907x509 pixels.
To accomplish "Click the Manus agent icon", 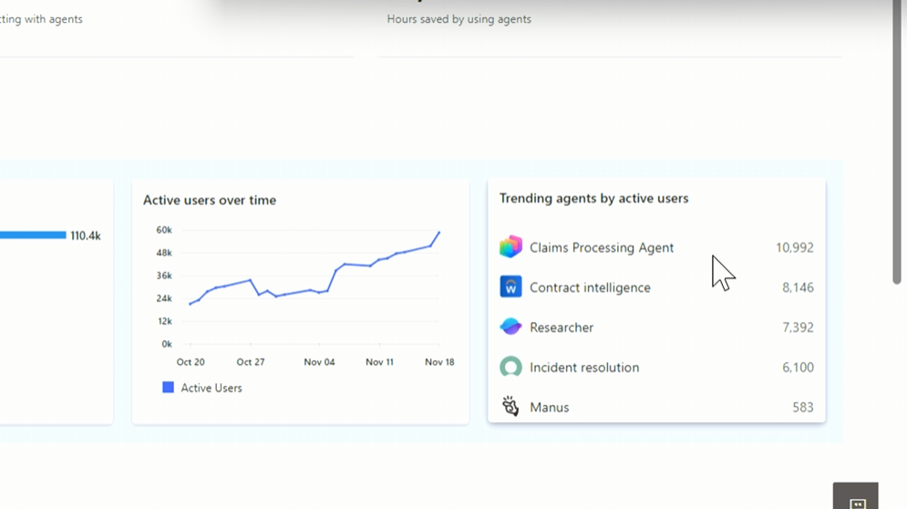I will click(510, 407).
